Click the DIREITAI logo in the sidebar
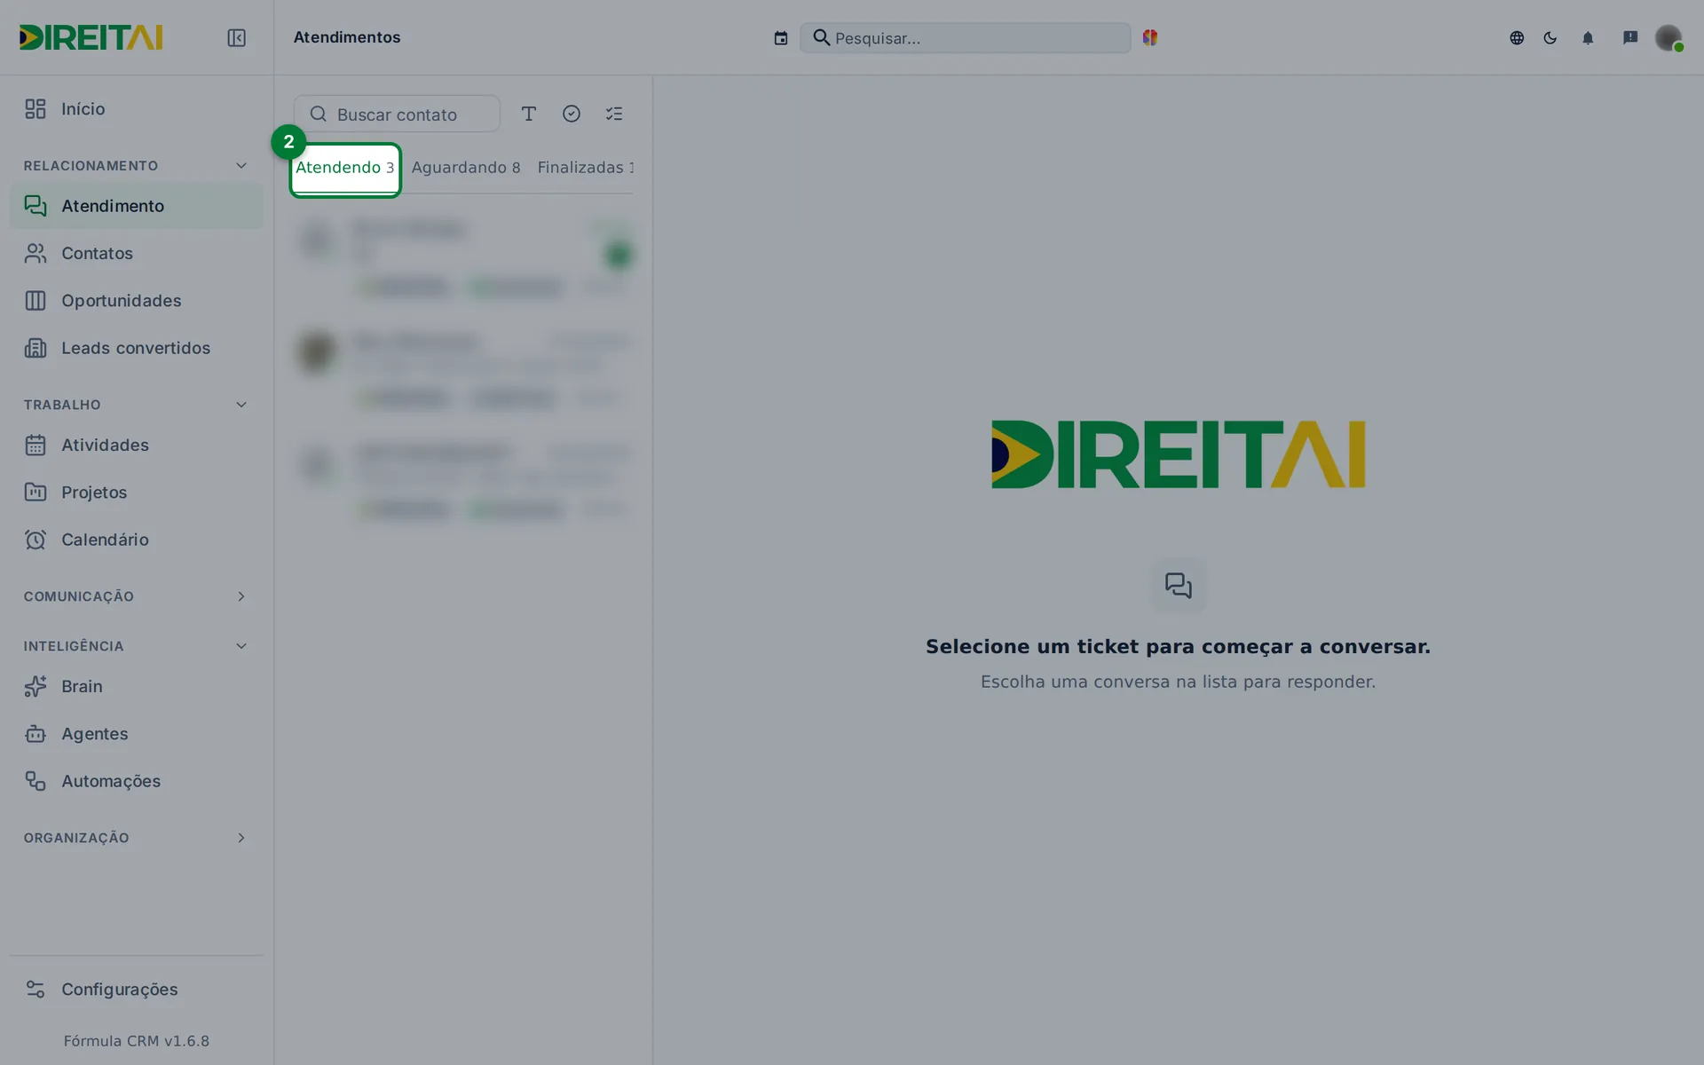The height and width of the screenshot is (1065, 1704). tap(91, 37)
